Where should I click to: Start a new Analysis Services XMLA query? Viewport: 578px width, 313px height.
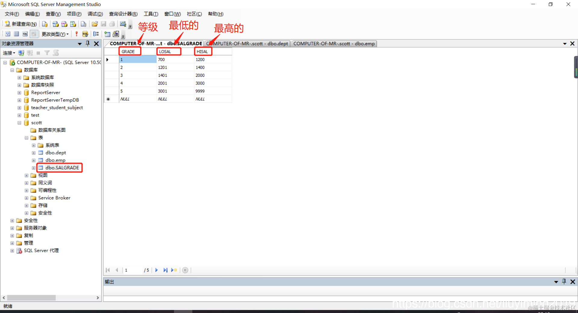pyautogui.click(x=73, y=24)
